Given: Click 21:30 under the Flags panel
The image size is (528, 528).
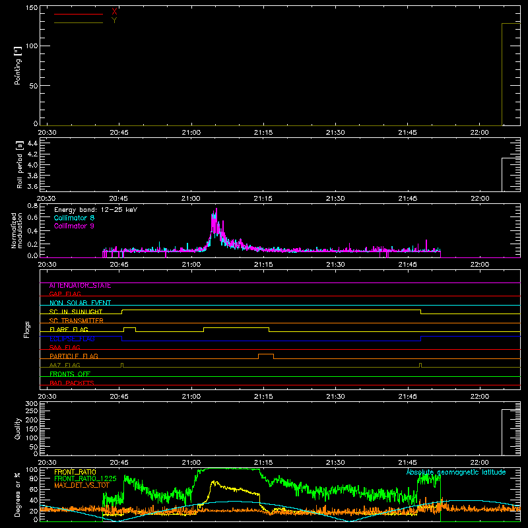Looking at the screenshot, I should click(x=335, y=397).
